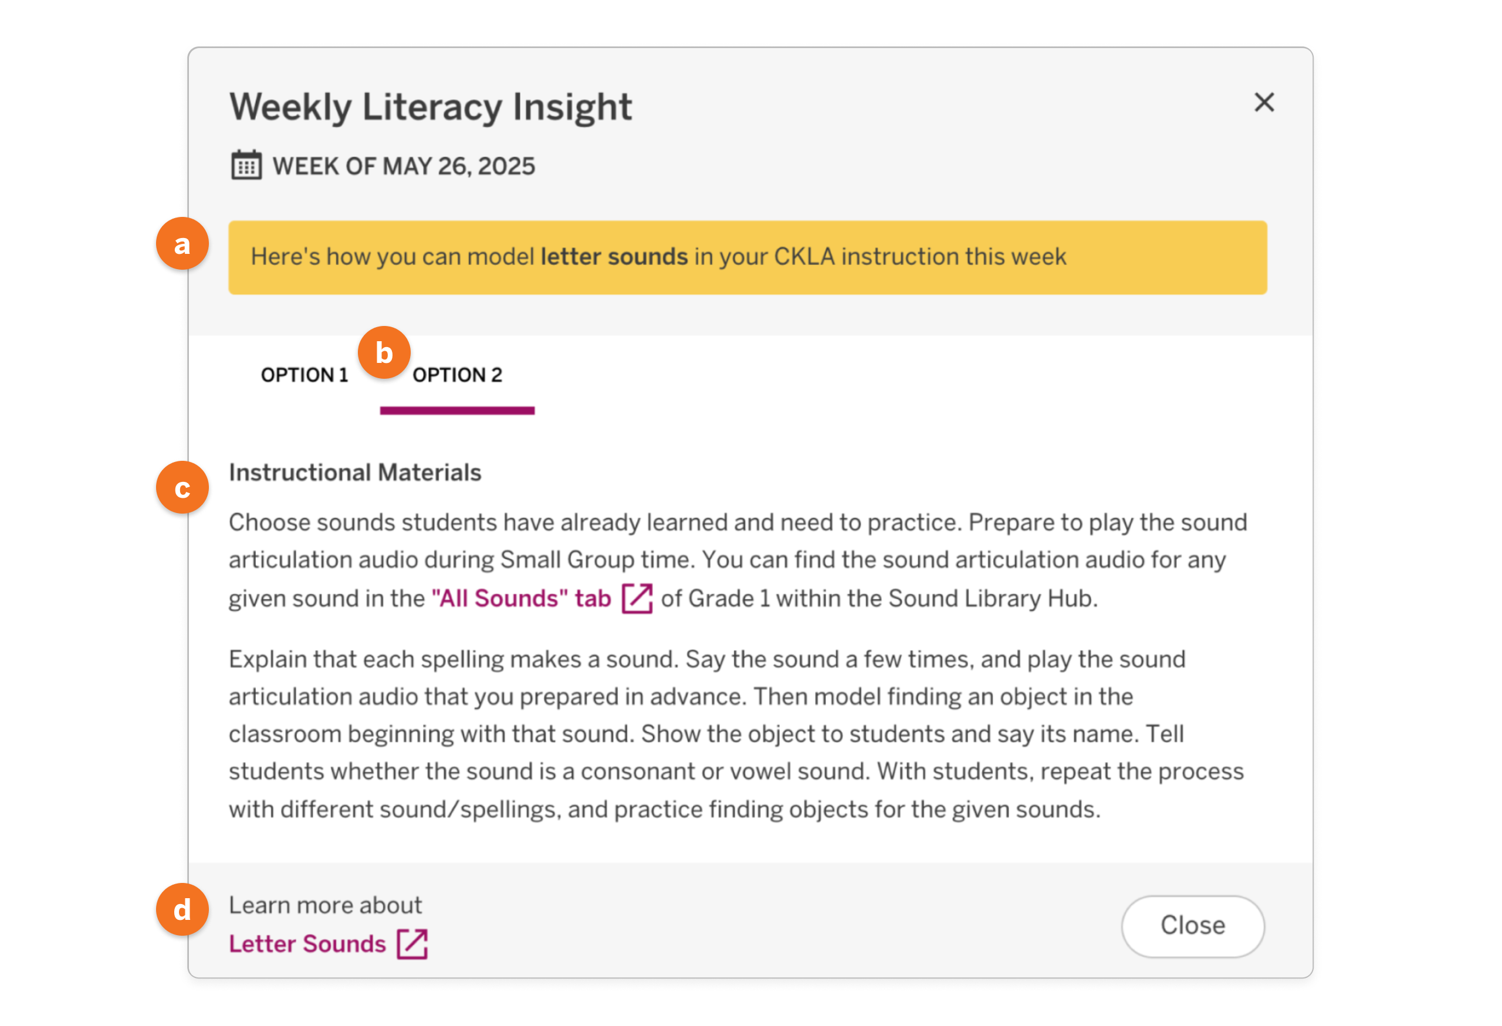Follow the Letter Sounds link
This screenshot has height=1026, width=1502.
[307, 944]
